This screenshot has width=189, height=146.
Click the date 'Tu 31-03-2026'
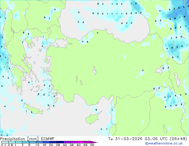(125, 139)
